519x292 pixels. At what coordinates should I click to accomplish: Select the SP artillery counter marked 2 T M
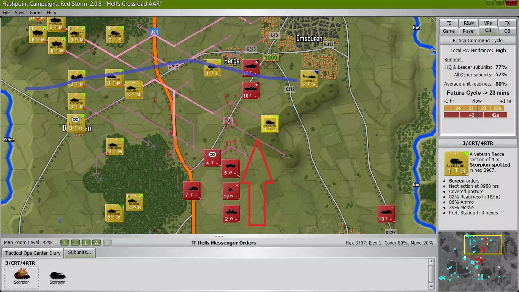(x=76, y=79)
